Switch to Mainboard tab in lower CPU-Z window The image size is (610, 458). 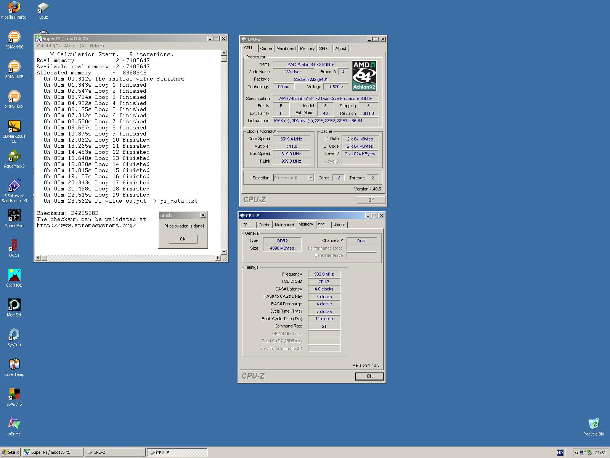pyautogui.click(x=284, y=225)
